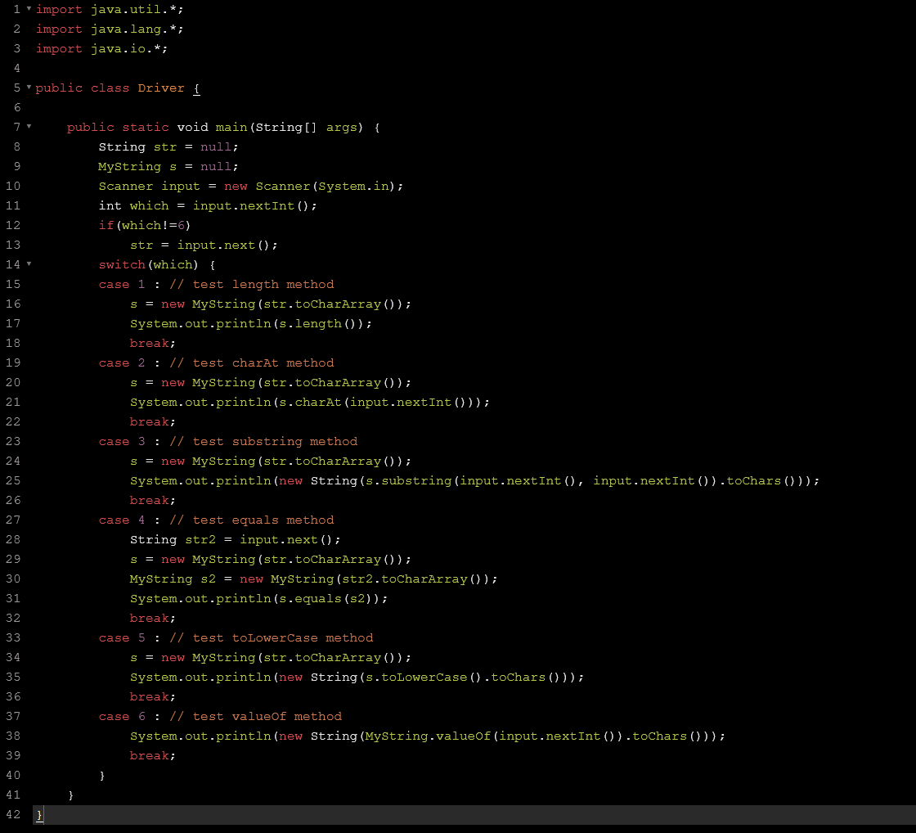Click the test length method comment
The image size is (916, 833).
tap(254, 284)
